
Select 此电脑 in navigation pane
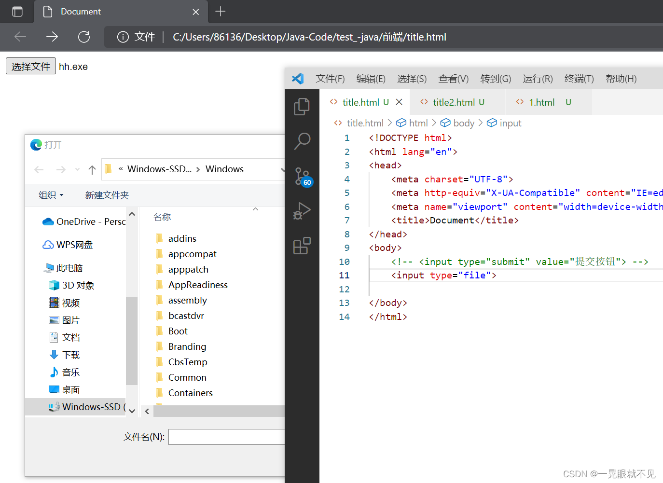tap(63, 268)
